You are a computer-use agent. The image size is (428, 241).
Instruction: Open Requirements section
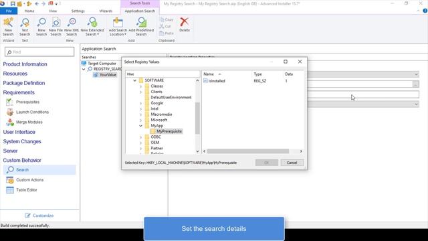(19, 92)
